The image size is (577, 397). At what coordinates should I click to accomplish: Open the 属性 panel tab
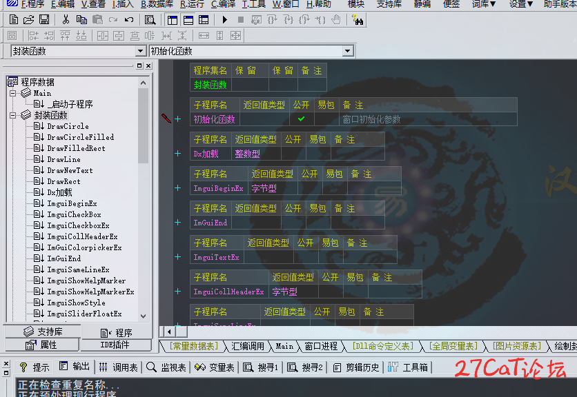[x=41, y=345]
